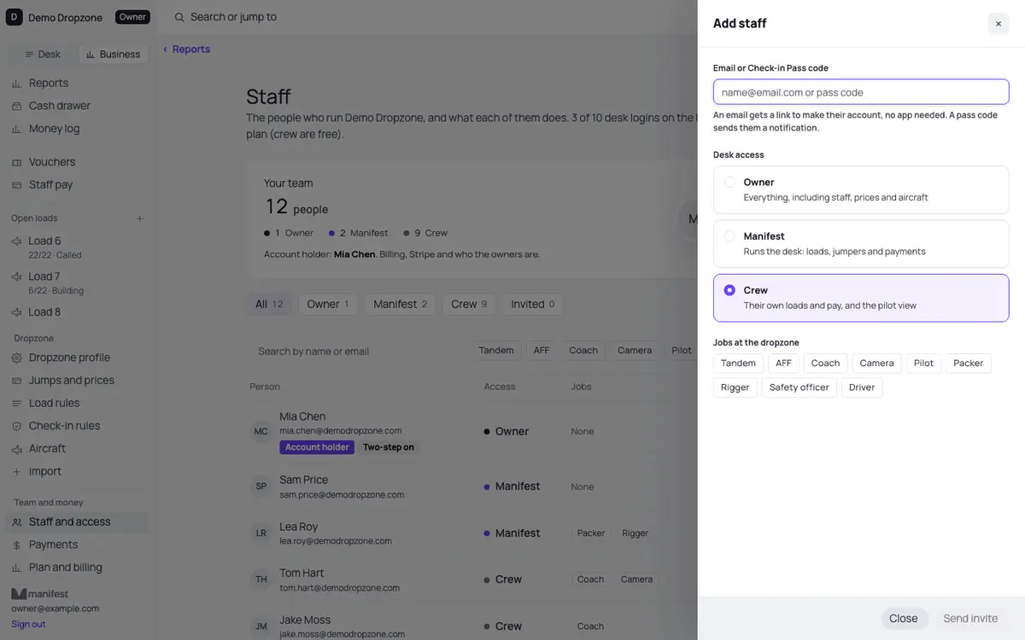This screenshot has width=1025, height=640.
Task: Toggle the Packer job in Add staff
Action: tap(968, 364)
